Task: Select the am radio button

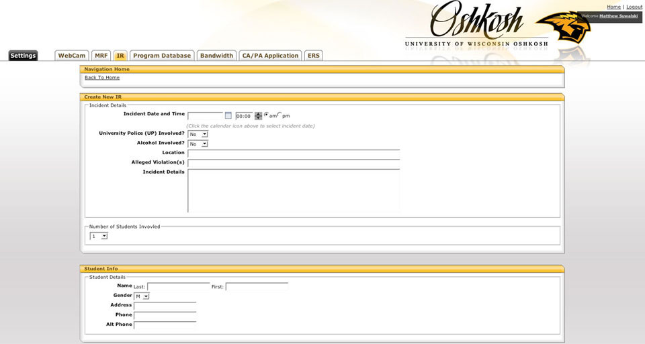Action: 267,115
